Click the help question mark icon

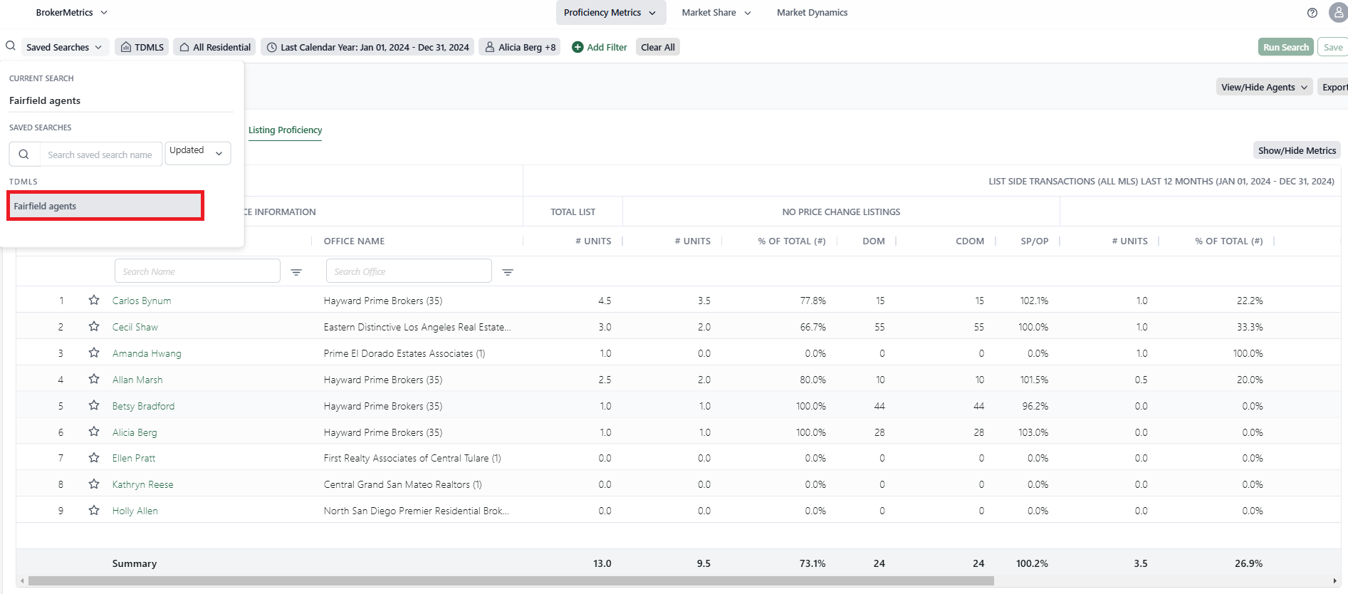point(1312,13)
